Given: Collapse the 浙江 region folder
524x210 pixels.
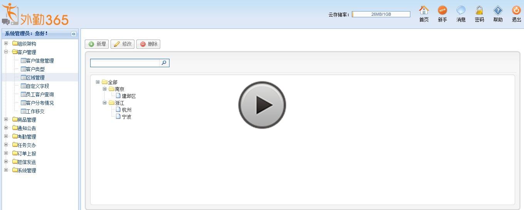Looking at the screenshot, I should [105, 103].
